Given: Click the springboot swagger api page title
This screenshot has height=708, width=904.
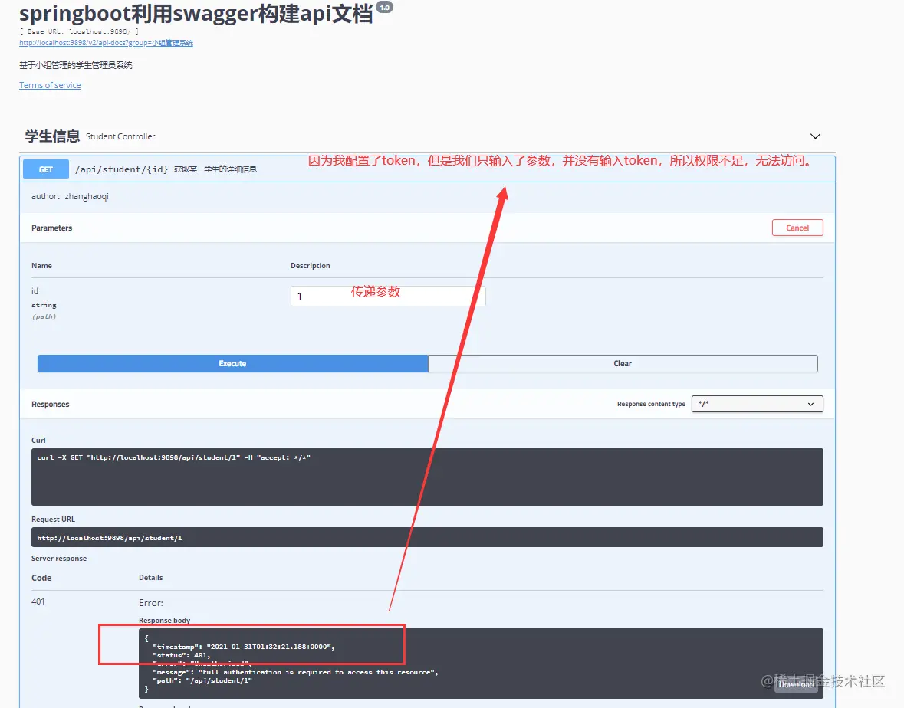Looking at the screenshot, I should click(196, 14).
